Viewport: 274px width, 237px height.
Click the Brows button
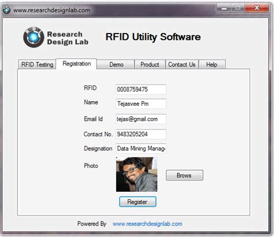[x=184, y=175]
